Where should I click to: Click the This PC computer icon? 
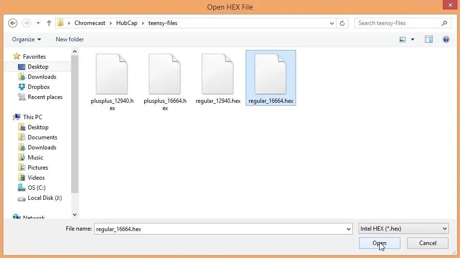coord(17,117)
